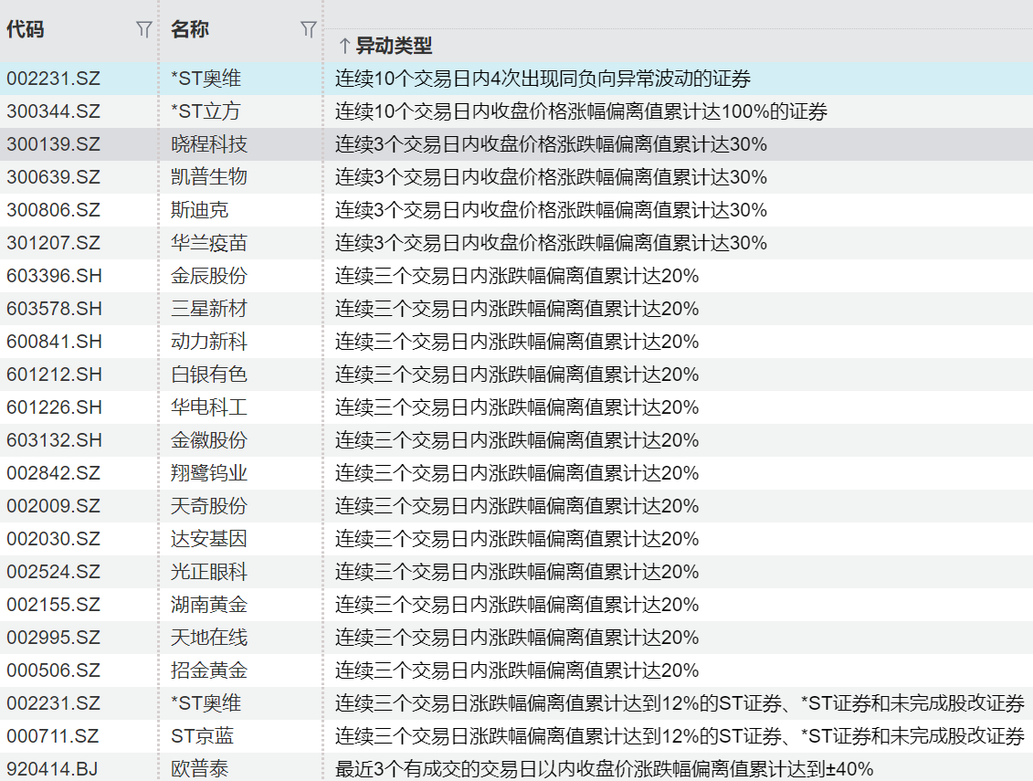1033x781 pixels.
Task: Sort by the 异动类型 column header
Action: click(x=394, y=46)
